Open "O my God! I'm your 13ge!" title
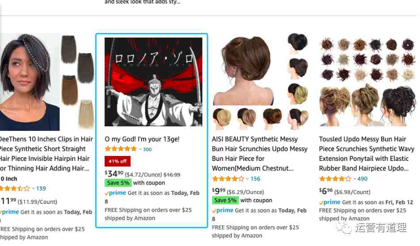Screen dimensions: 420x246 coord(142,139)
